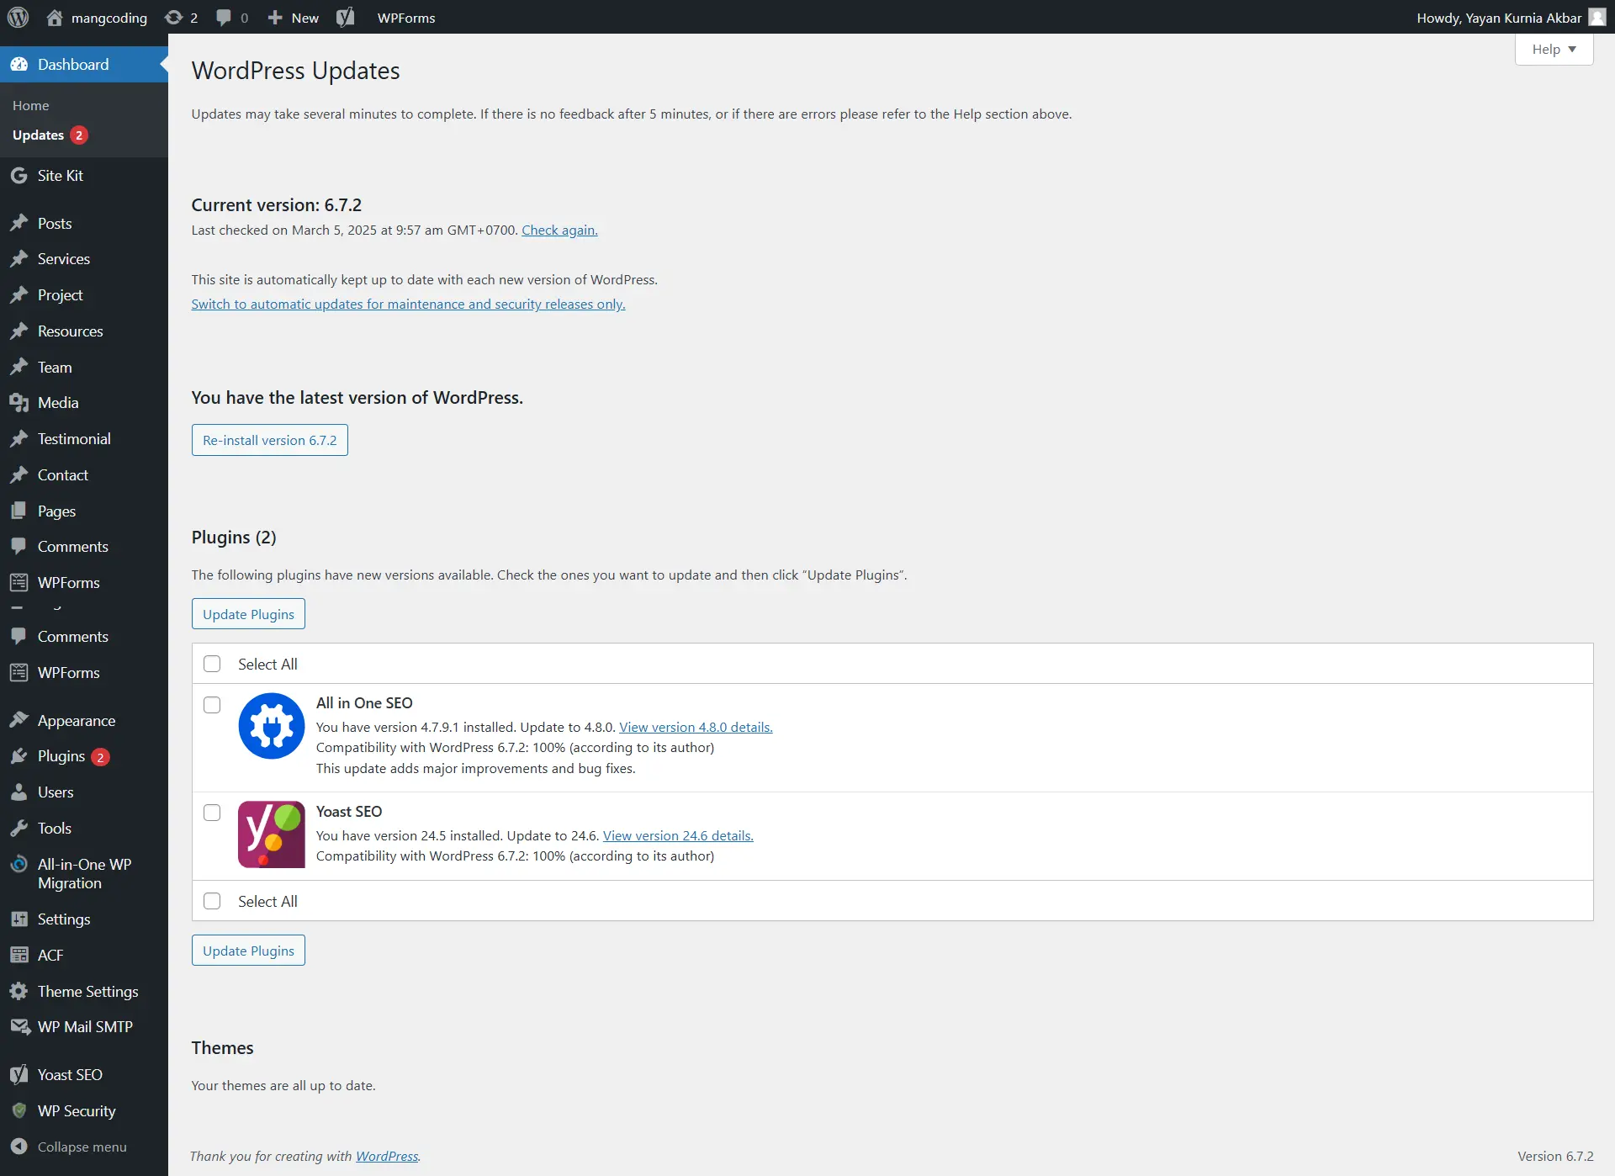Click the Check again link
Image resolution: width=1615 pixels, height=1176 pixels.
[x=559, y=230]
